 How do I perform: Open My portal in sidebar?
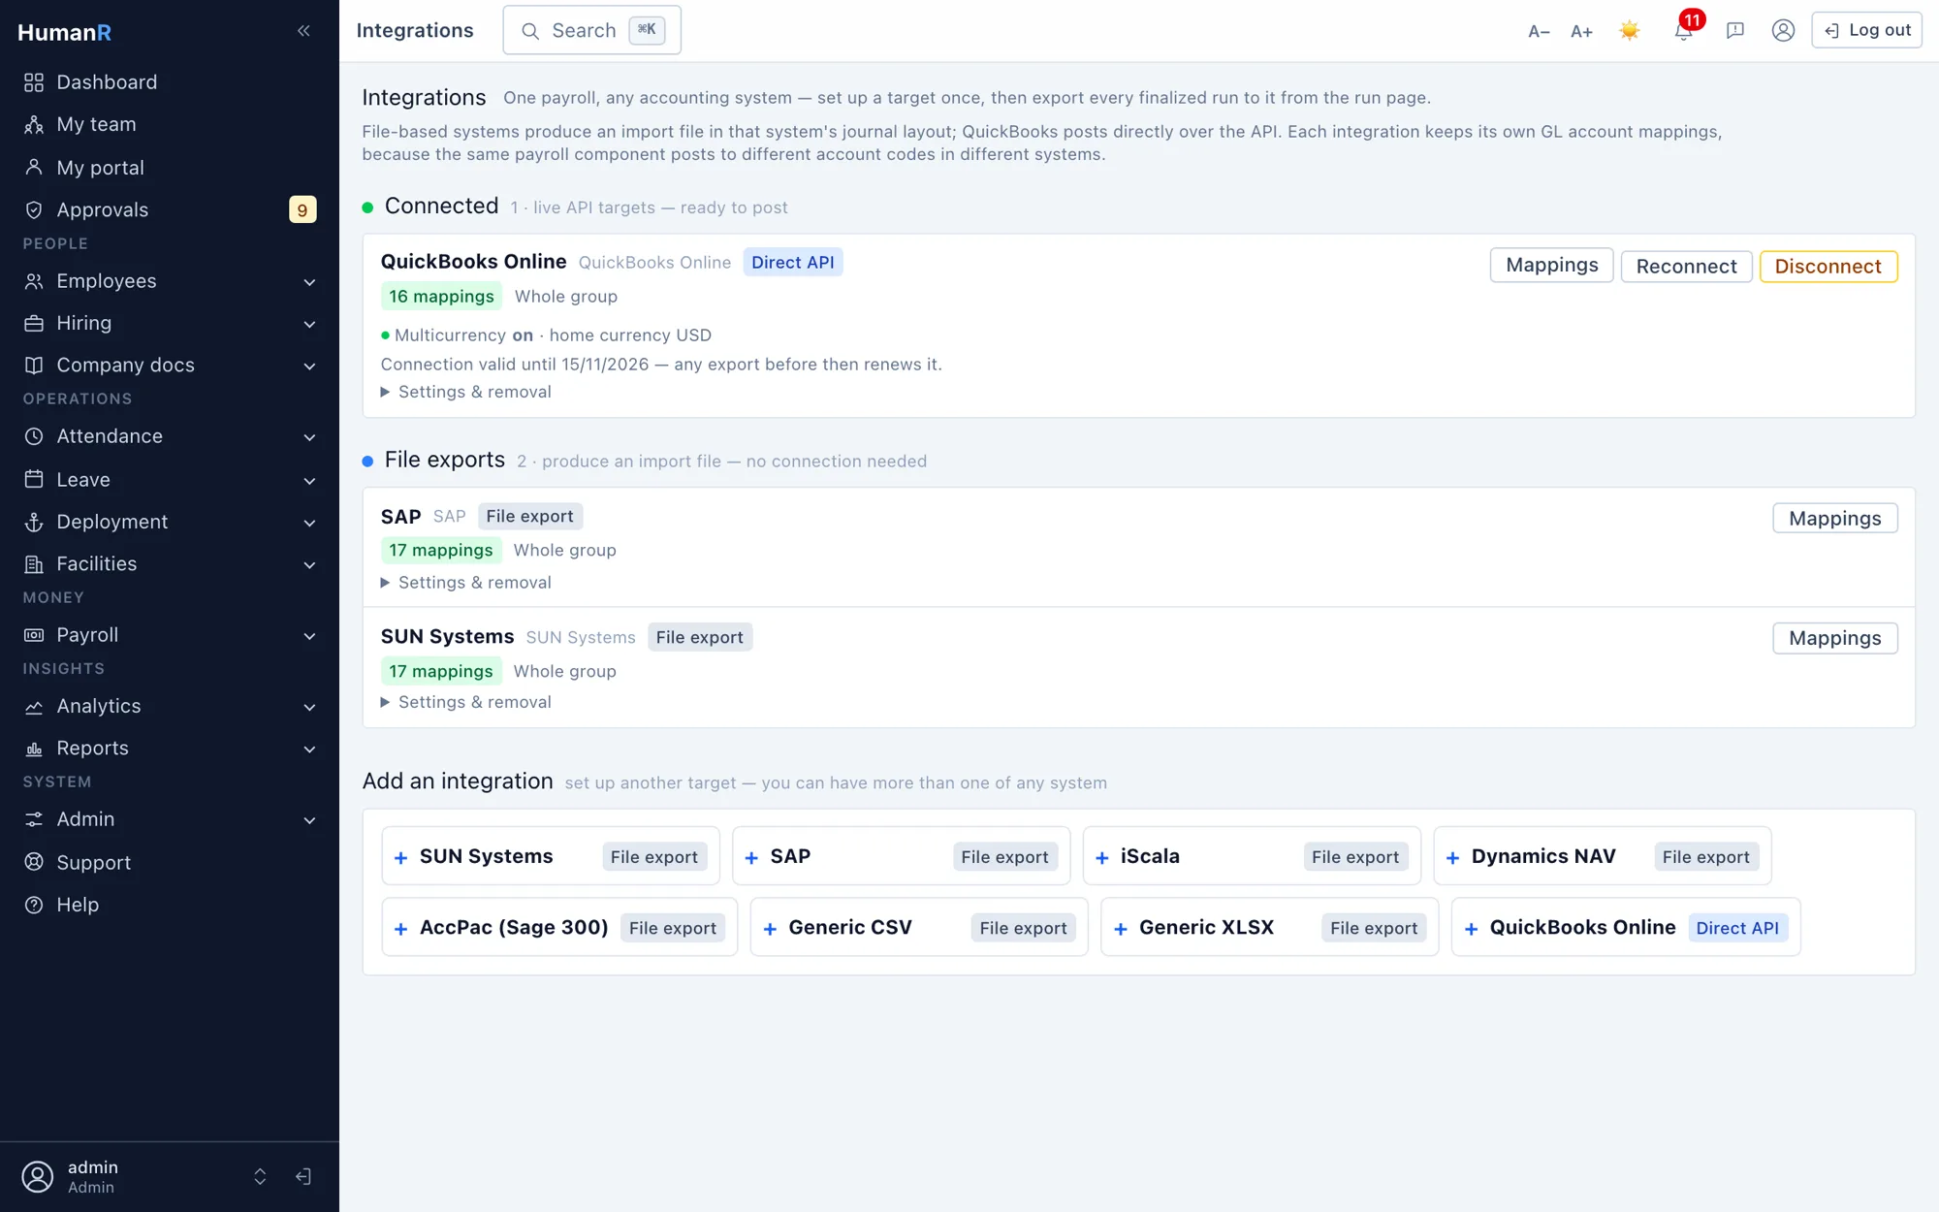click(170, 168)
